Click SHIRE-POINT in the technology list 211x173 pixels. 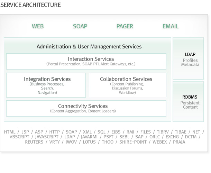pos(133,142)
